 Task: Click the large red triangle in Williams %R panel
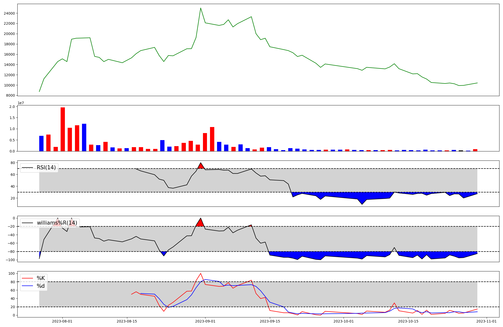[200, 223]
